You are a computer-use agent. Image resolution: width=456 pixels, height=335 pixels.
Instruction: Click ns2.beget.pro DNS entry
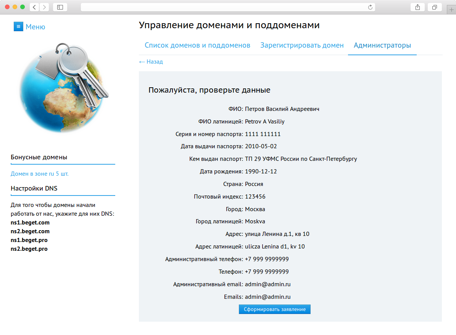[x=29, y=249]
